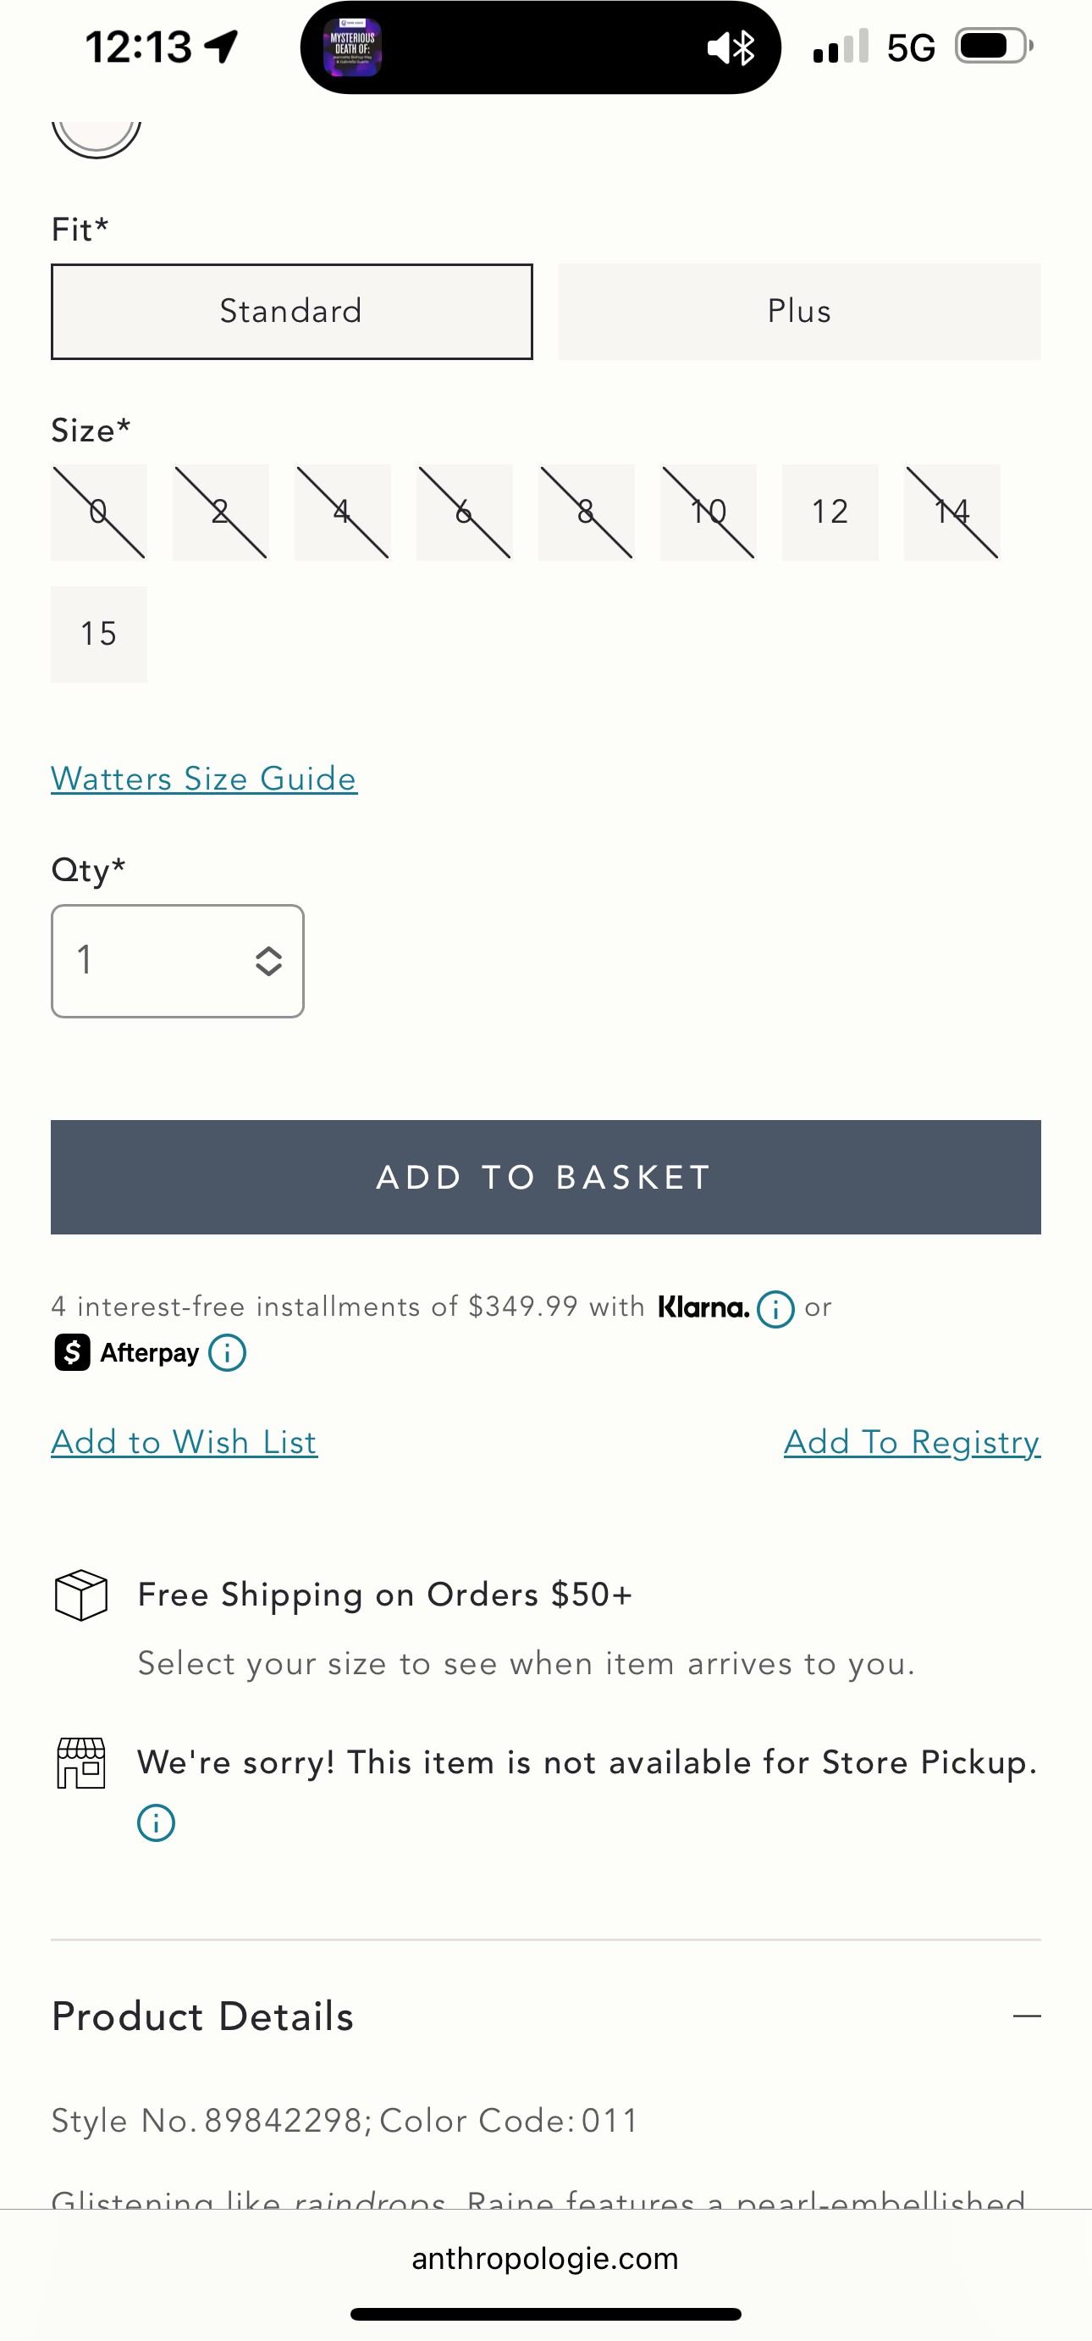Click Add to Wish List
This screenshot has width=1092, height=2341.
pos(185,1442)
